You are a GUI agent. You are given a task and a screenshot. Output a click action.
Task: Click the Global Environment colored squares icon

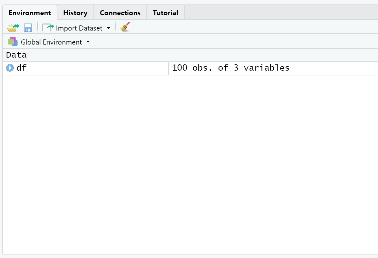(x=13, y=42)
